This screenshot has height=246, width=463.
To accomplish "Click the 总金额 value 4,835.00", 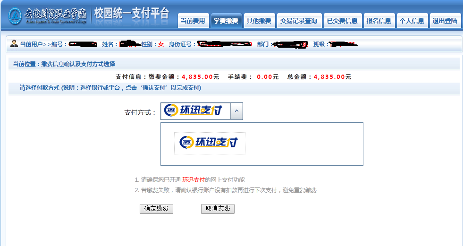I will (332, 76).
